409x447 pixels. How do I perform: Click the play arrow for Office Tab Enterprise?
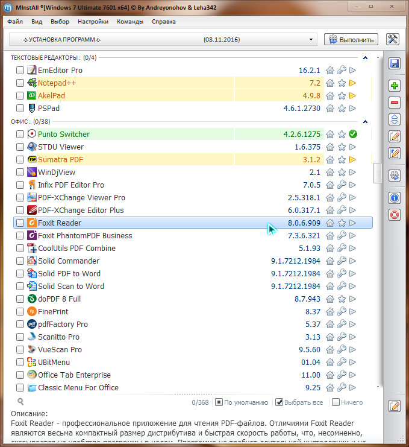(x=352, y=375)
